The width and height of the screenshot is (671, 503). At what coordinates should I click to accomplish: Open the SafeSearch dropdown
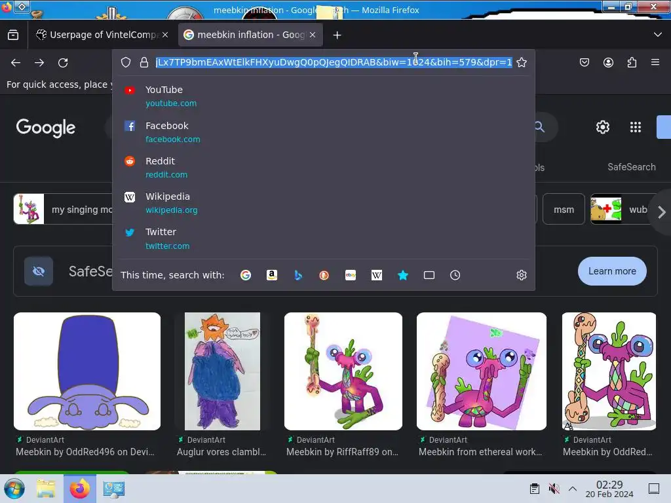[632, 167]
